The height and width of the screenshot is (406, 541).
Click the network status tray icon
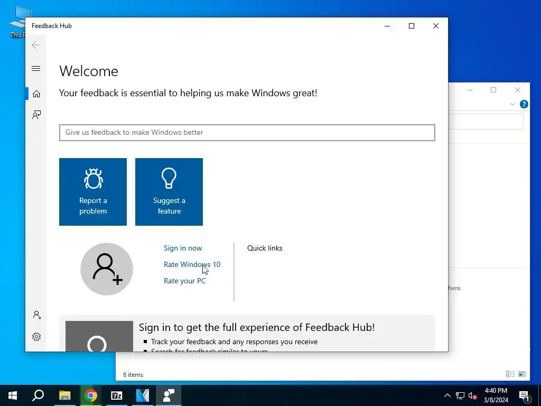click(460, 395)
